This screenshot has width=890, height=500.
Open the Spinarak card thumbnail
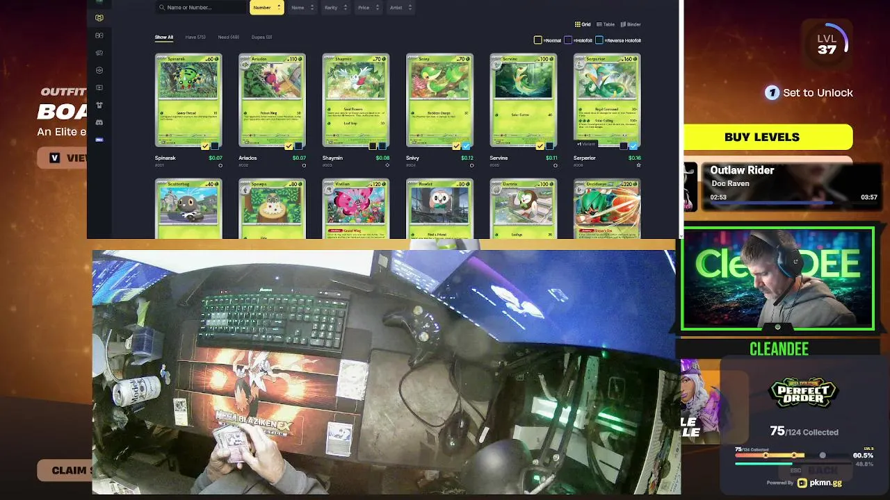[188, 101]
